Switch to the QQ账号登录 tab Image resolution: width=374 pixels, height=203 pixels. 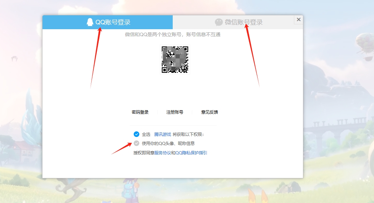point(108,22)
